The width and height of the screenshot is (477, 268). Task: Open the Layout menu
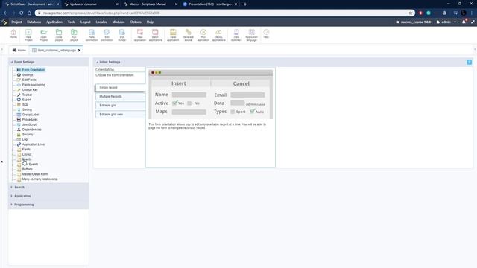tap(86, 22)
